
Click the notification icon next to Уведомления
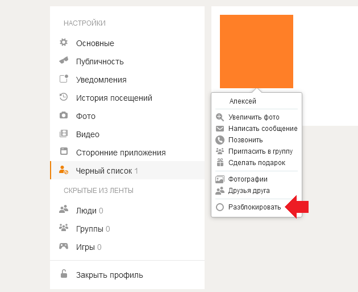tap(64, 79)
